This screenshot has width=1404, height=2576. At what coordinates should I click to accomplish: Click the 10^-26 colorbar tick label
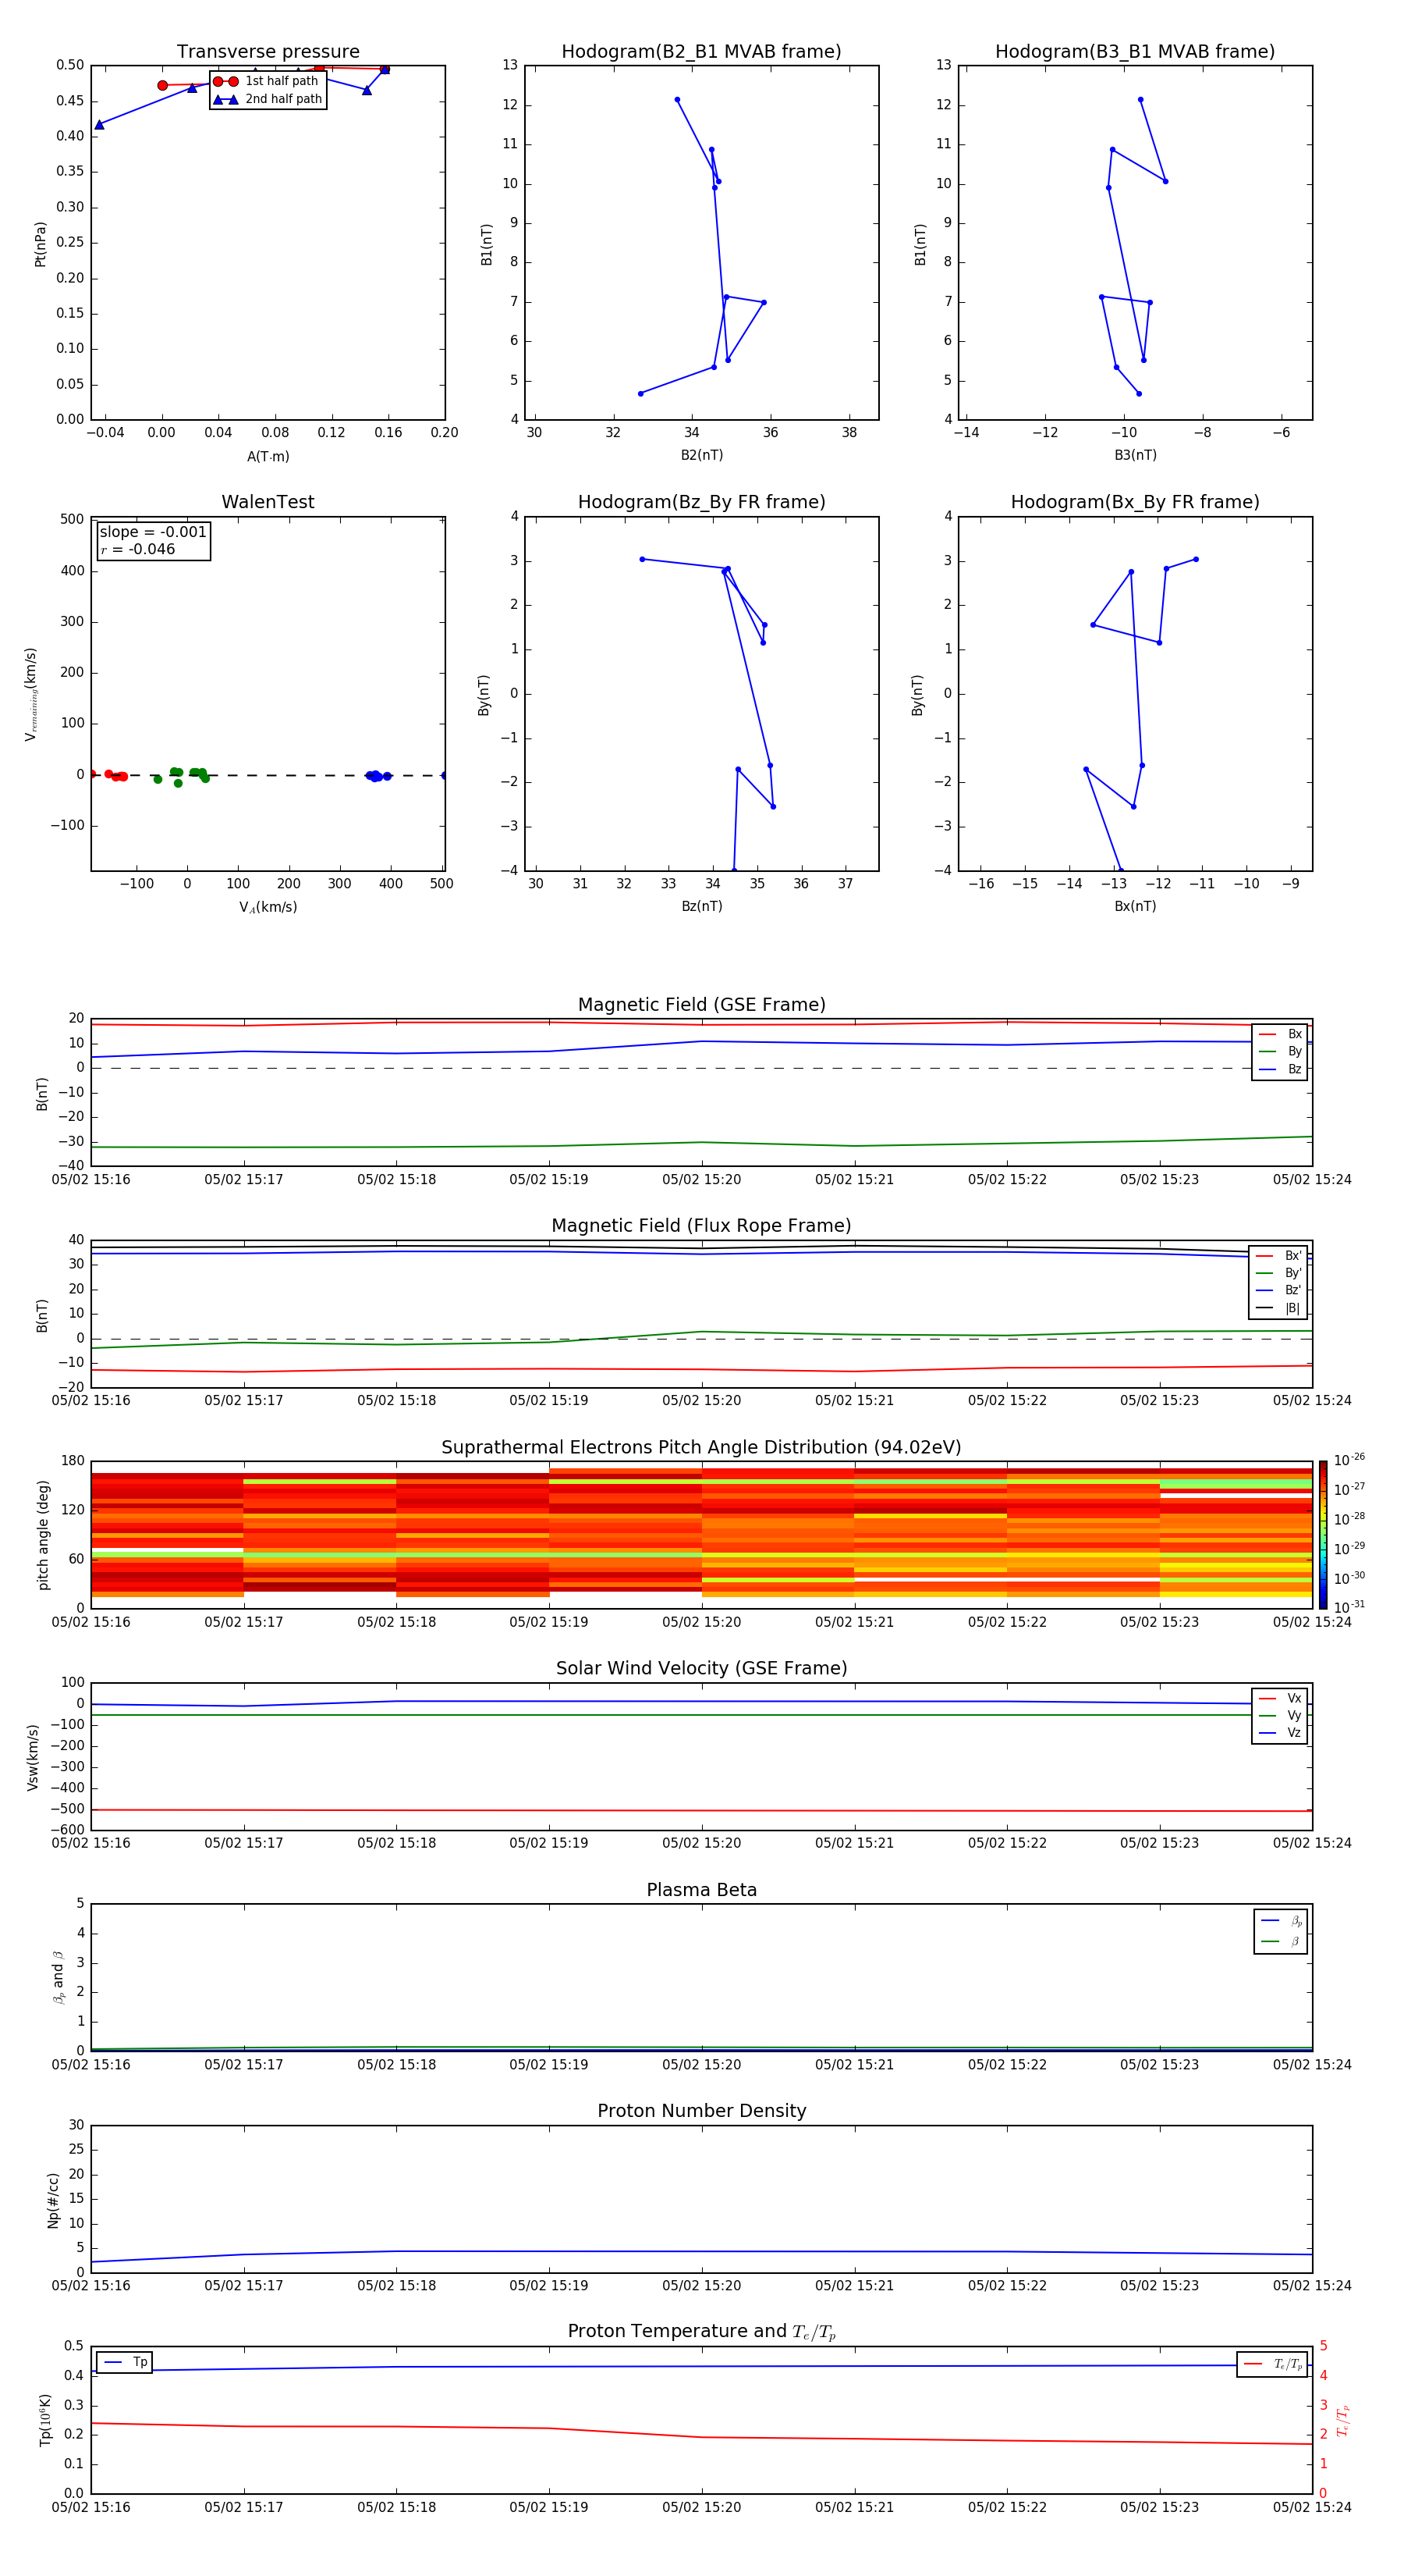pos(1349,1460)
